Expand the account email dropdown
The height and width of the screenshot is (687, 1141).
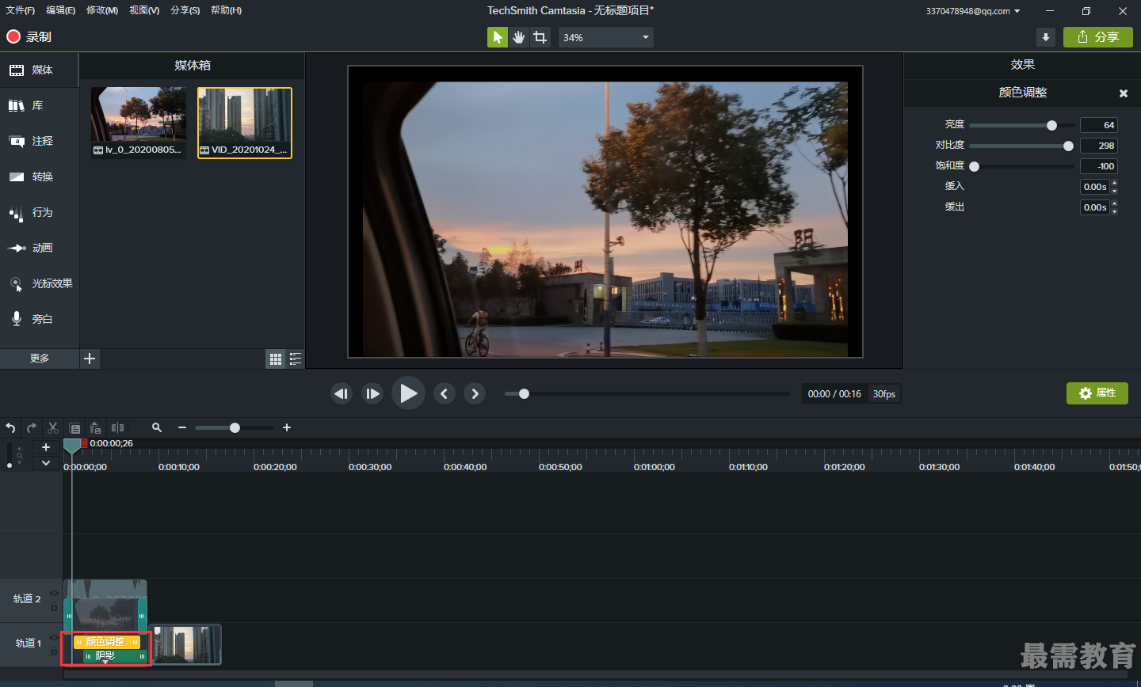973,11
